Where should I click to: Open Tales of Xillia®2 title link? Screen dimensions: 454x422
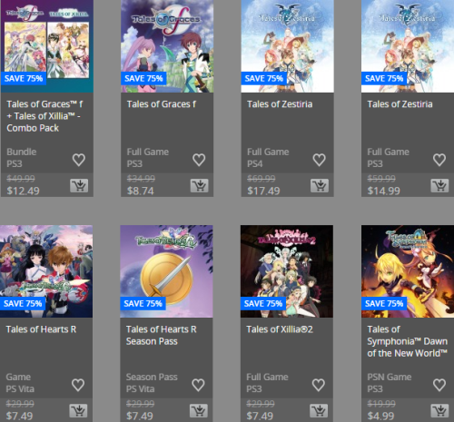coord(280,329)
